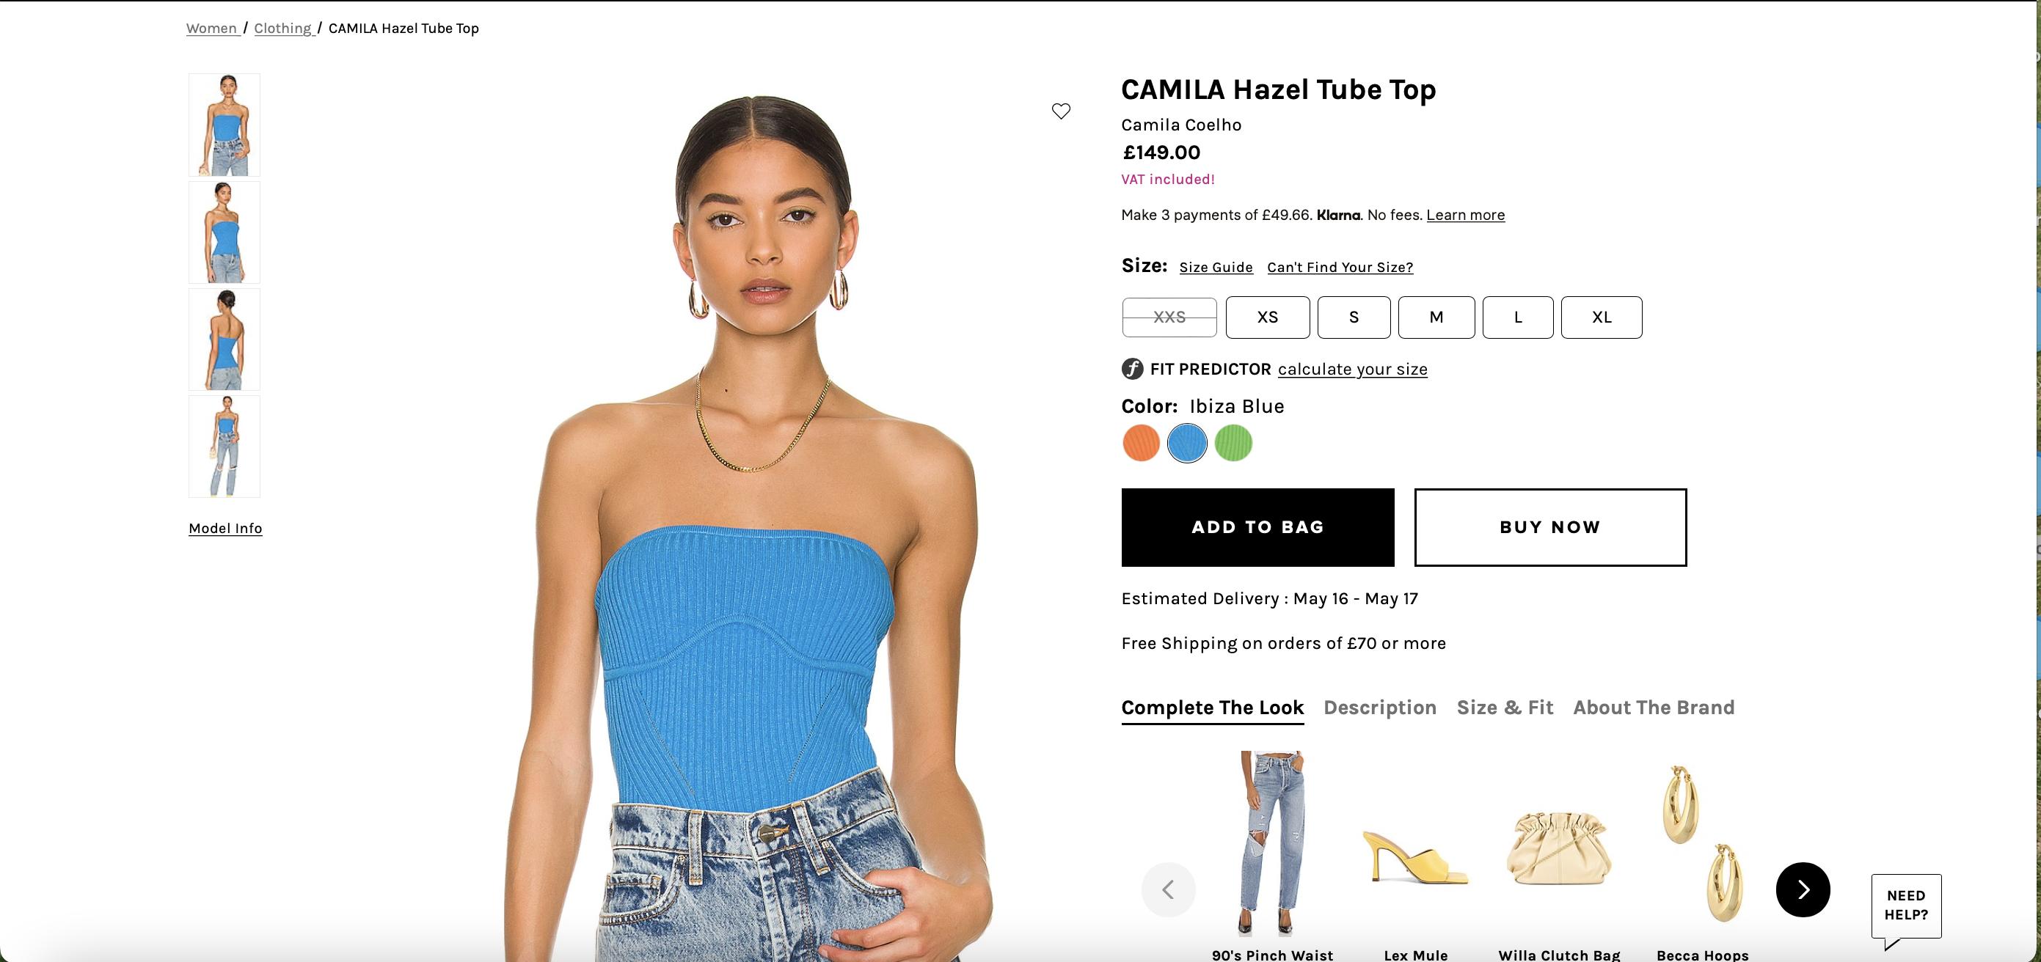Select the orange color swatch
Image resolution: width=2041 pixels, height=962 pixels.
pyautogui.click(x=1141, y=443)
